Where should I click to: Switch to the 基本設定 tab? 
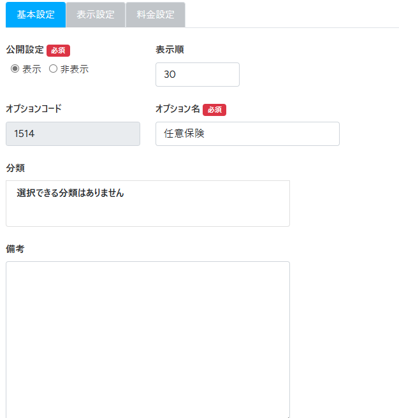pos(36,15)
